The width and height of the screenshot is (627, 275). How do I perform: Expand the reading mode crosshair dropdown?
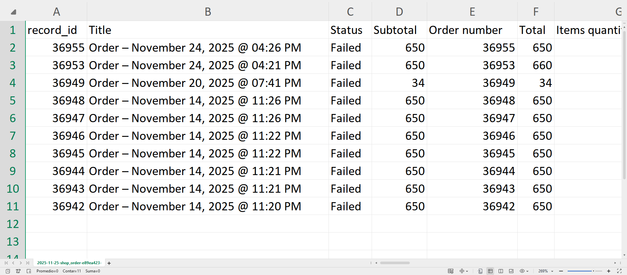(x=467, y=271)
